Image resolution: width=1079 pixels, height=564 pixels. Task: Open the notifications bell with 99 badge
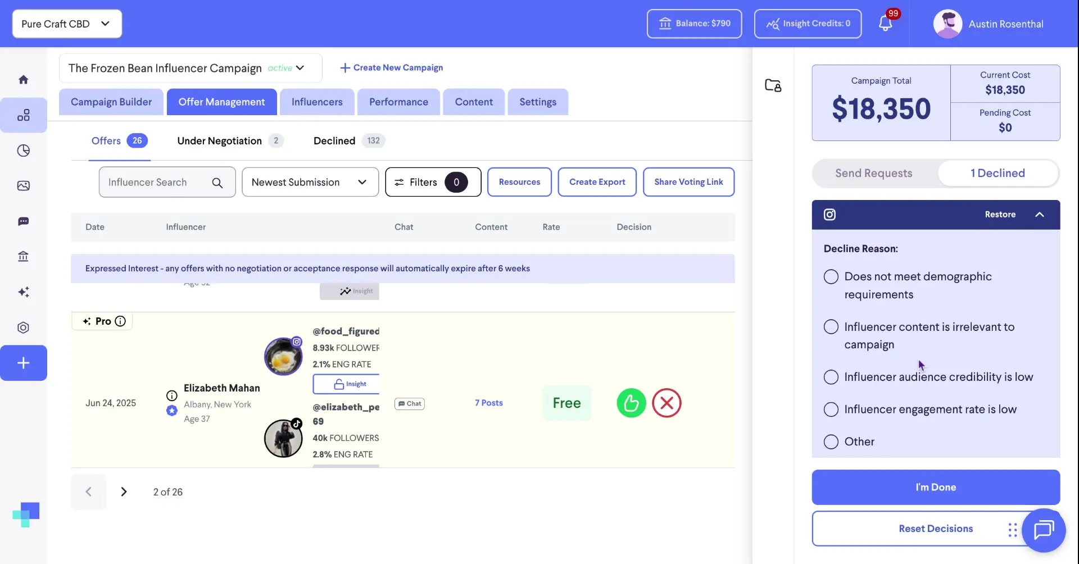pos(886,24)
